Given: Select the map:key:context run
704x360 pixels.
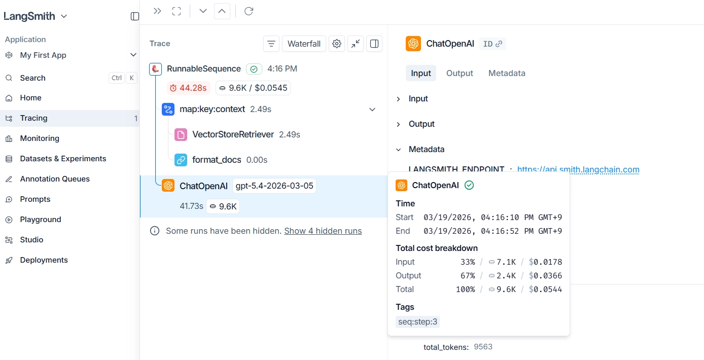Looking at the screenshot, I should 213,109.
